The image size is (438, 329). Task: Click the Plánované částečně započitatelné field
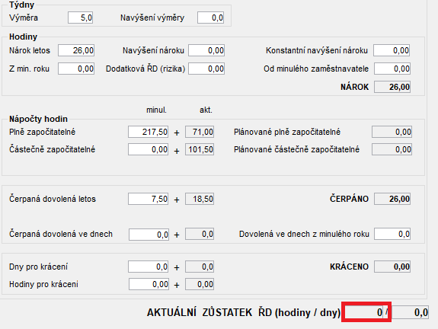(392, 149)
